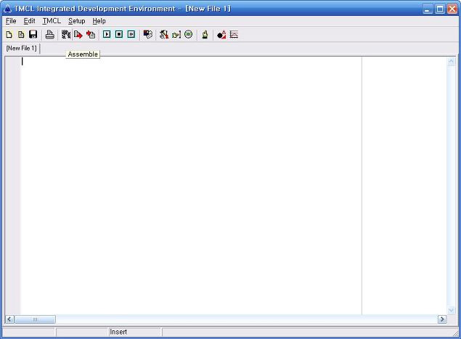This screenshot has height=339, width=461.
Task: Create a new file with toolbar icon
Action: 9,35
